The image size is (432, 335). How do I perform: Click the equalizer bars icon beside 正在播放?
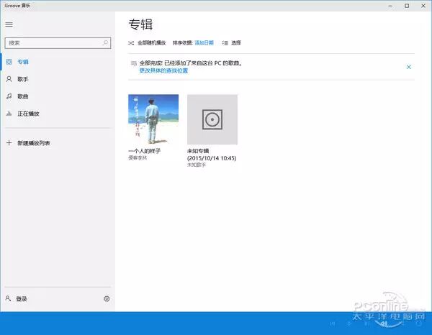tap(9, 114)
